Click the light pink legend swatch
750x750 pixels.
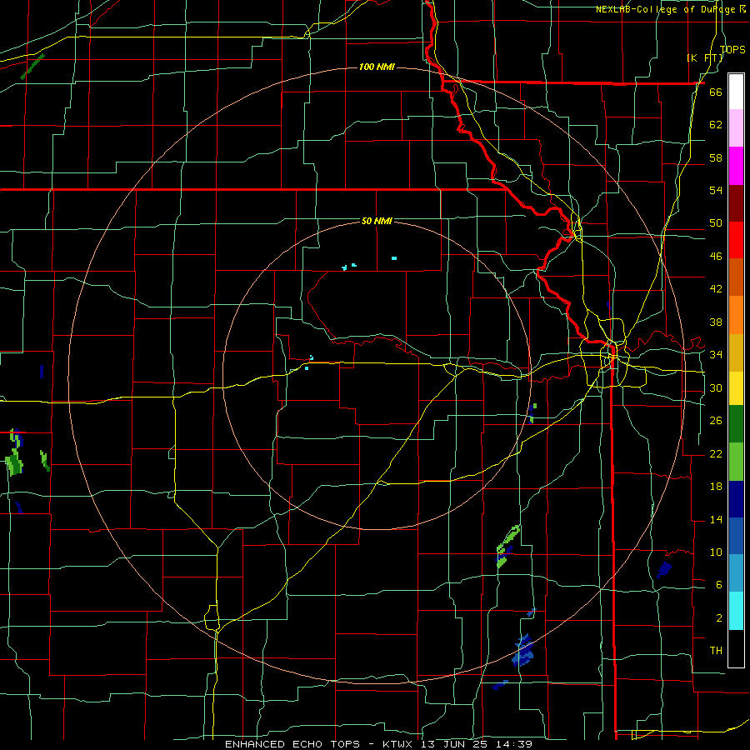point(736,128)
